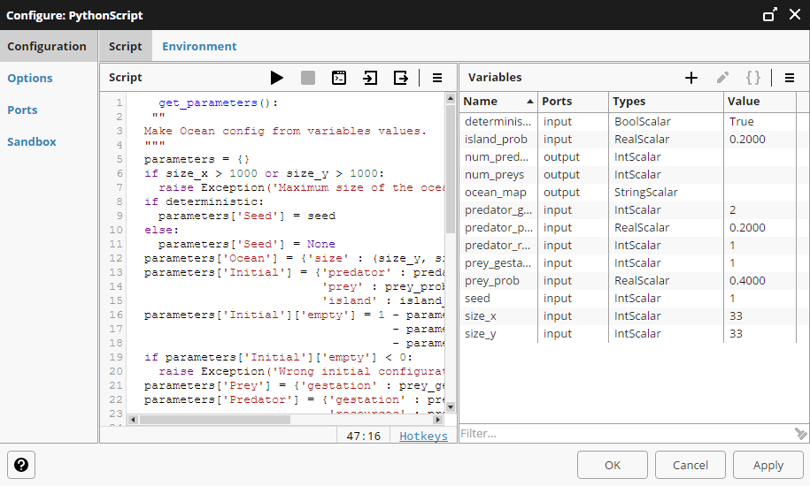The image size is (810, 486).
Task: Click the 0.4000 value of prey_prob
Action: click(x=747, y=281)
